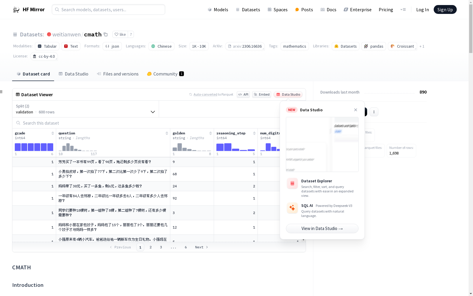473x296 pixels.
Task: Switch to the Community tab
Action: point(165,74)
